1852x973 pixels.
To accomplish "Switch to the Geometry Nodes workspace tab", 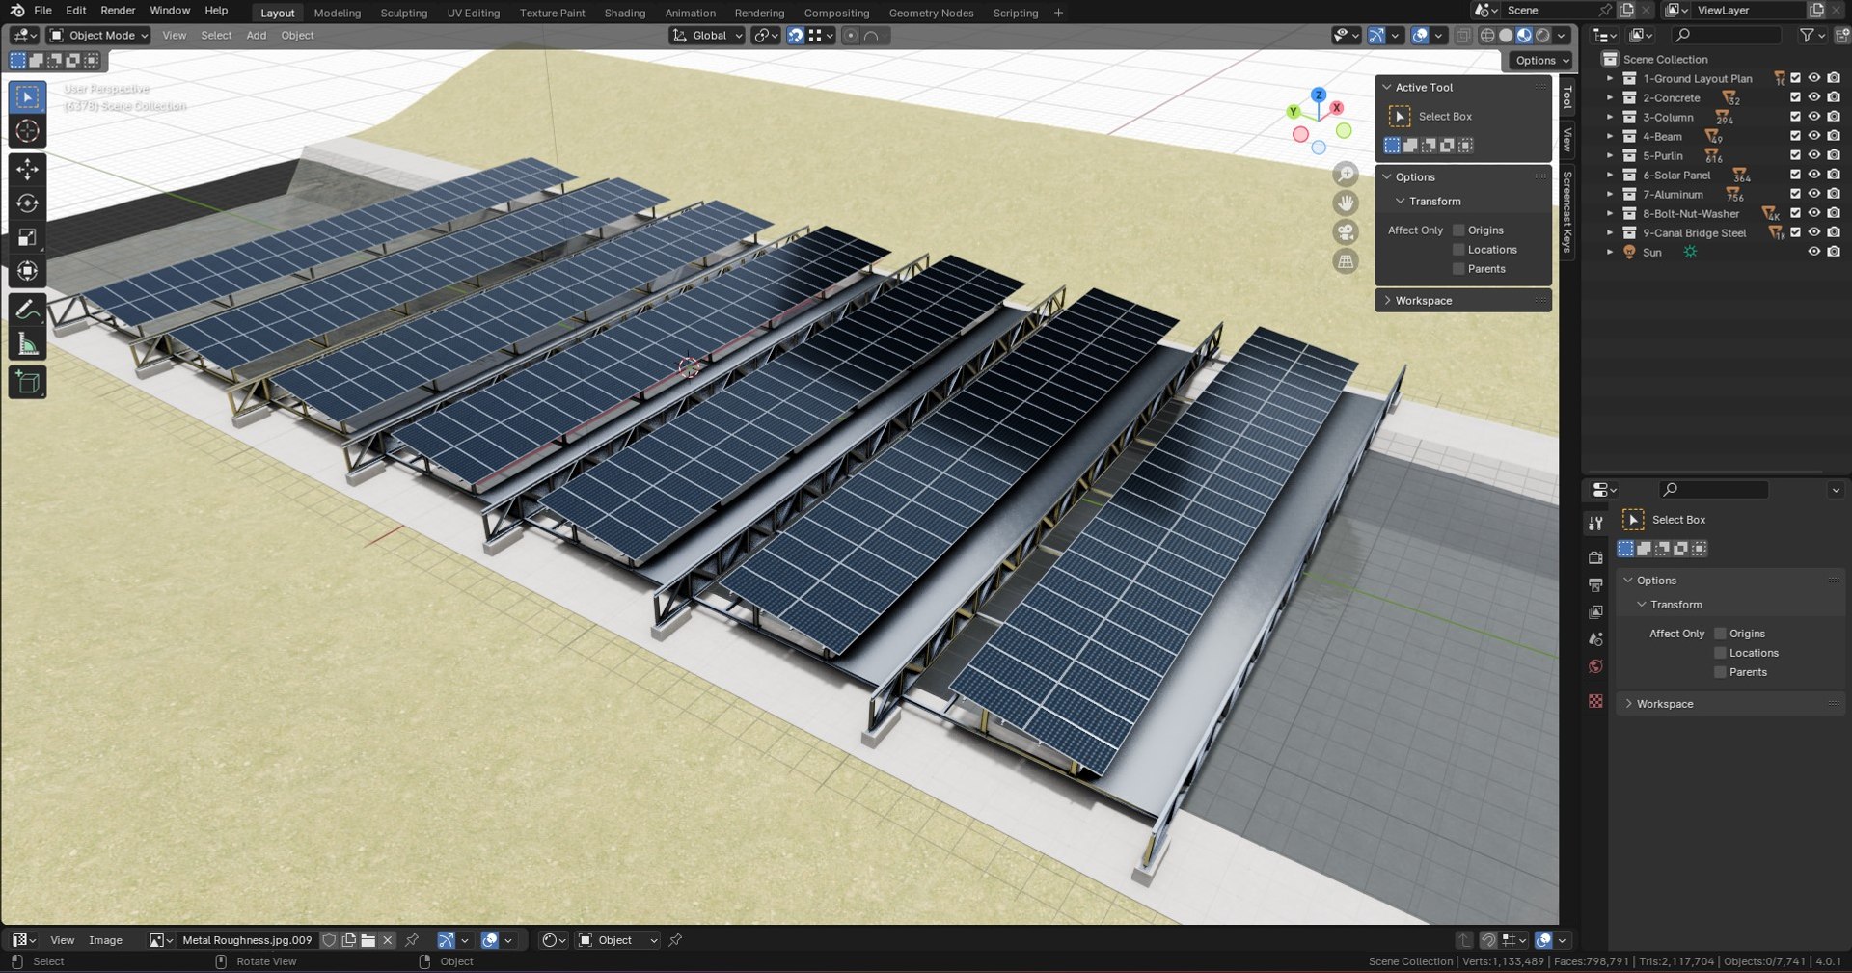I will tap(931, 13).
